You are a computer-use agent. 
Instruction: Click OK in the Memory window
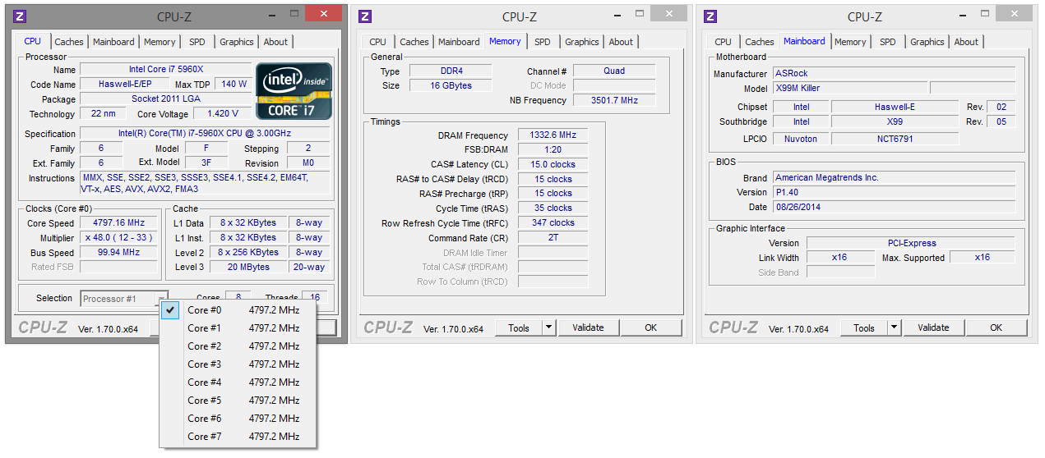(x=651, y=327)
